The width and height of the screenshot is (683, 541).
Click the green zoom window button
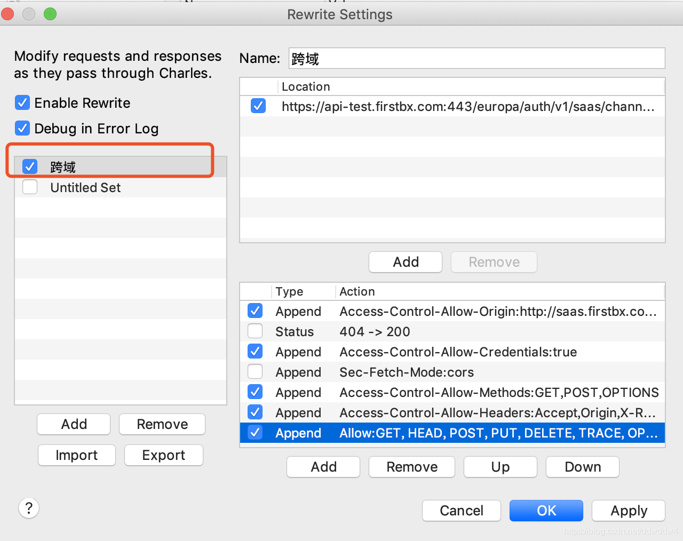pos(50,14)
